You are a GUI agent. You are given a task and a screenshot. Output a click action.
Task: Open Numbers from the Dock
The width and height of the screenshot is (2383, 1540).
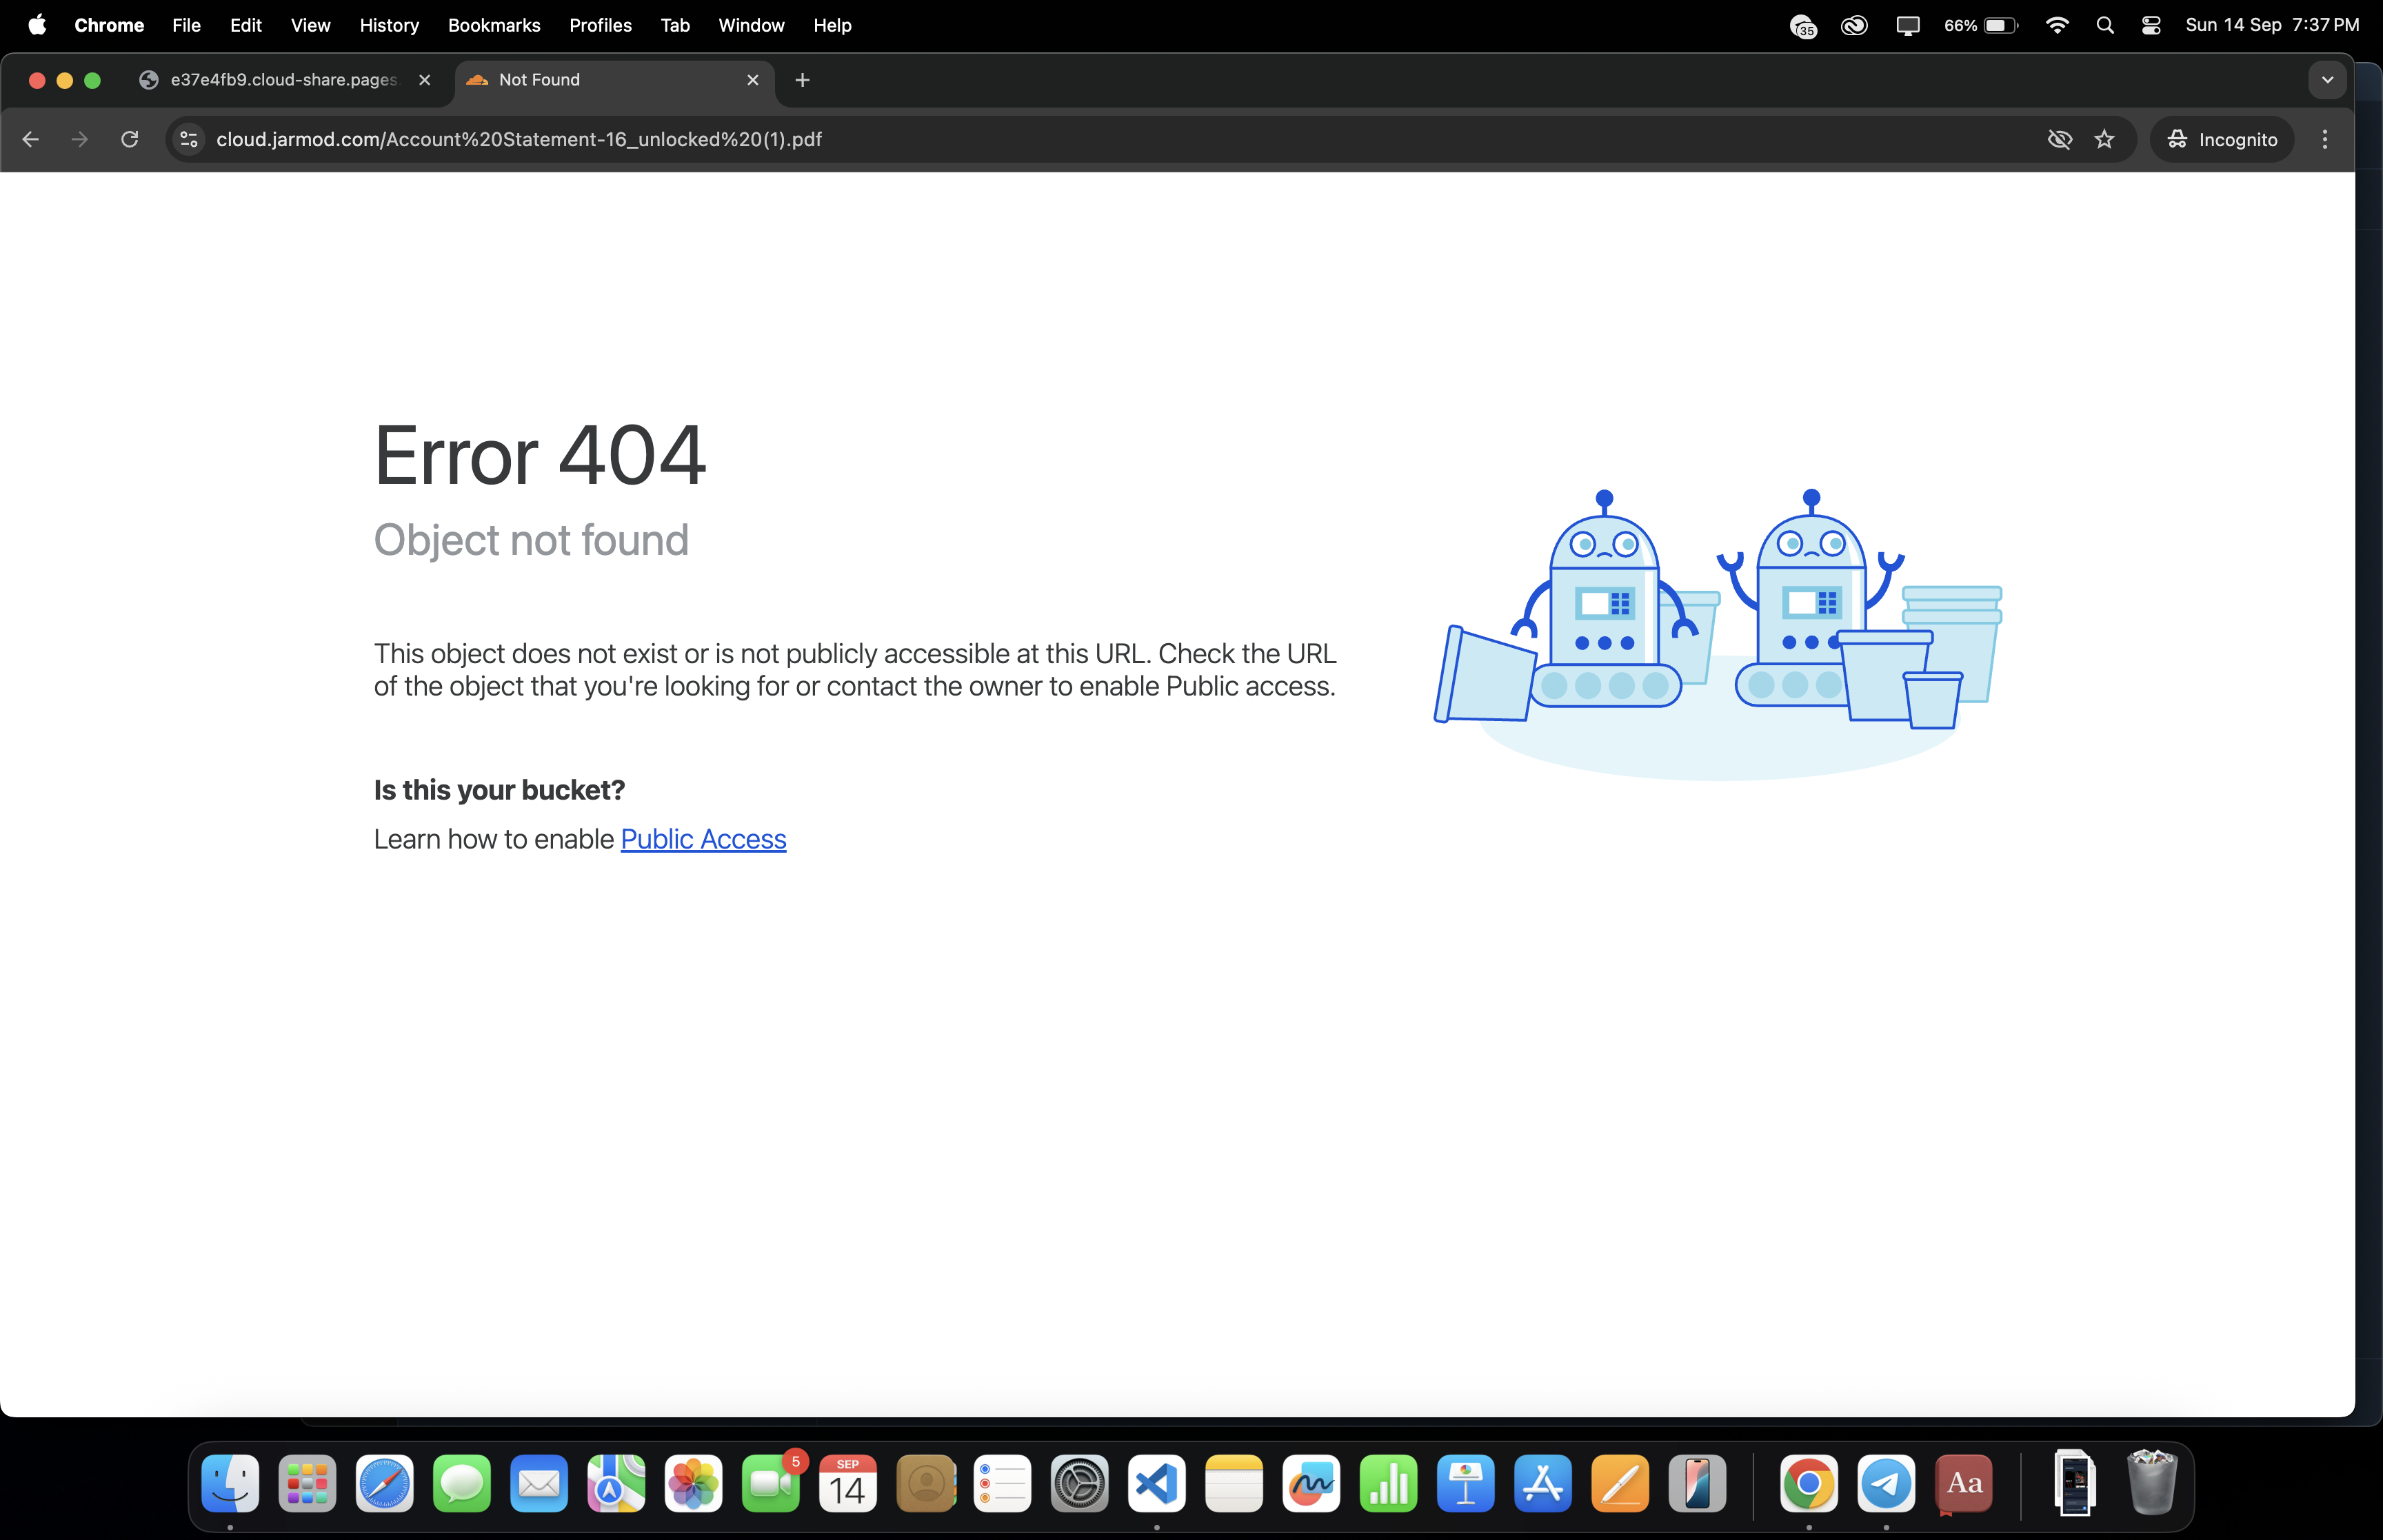[1389, 1482]
